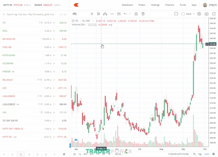
Task: Save the chart layout to cloud
Action: point(186,14)
